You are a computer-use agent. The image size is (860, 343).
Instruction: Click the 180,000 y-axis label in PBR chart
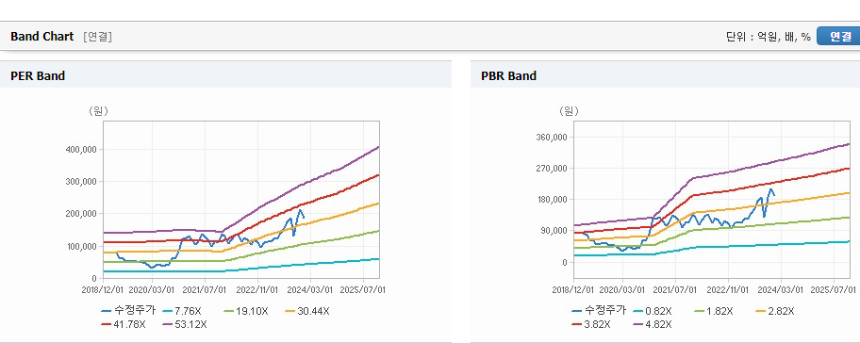(x=553, y=200)
